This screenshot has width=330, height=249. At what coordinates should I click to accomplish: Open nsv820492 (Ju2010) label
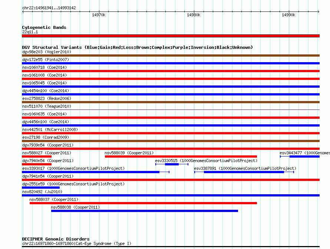pos(42,192)
